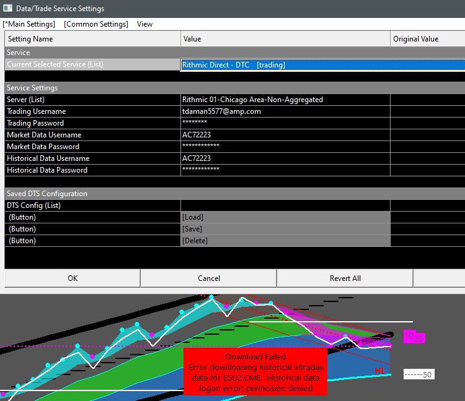This screenshot has width=465, height=401.
Task: Select the Trading Password setting name
Action: coord(92,123)
